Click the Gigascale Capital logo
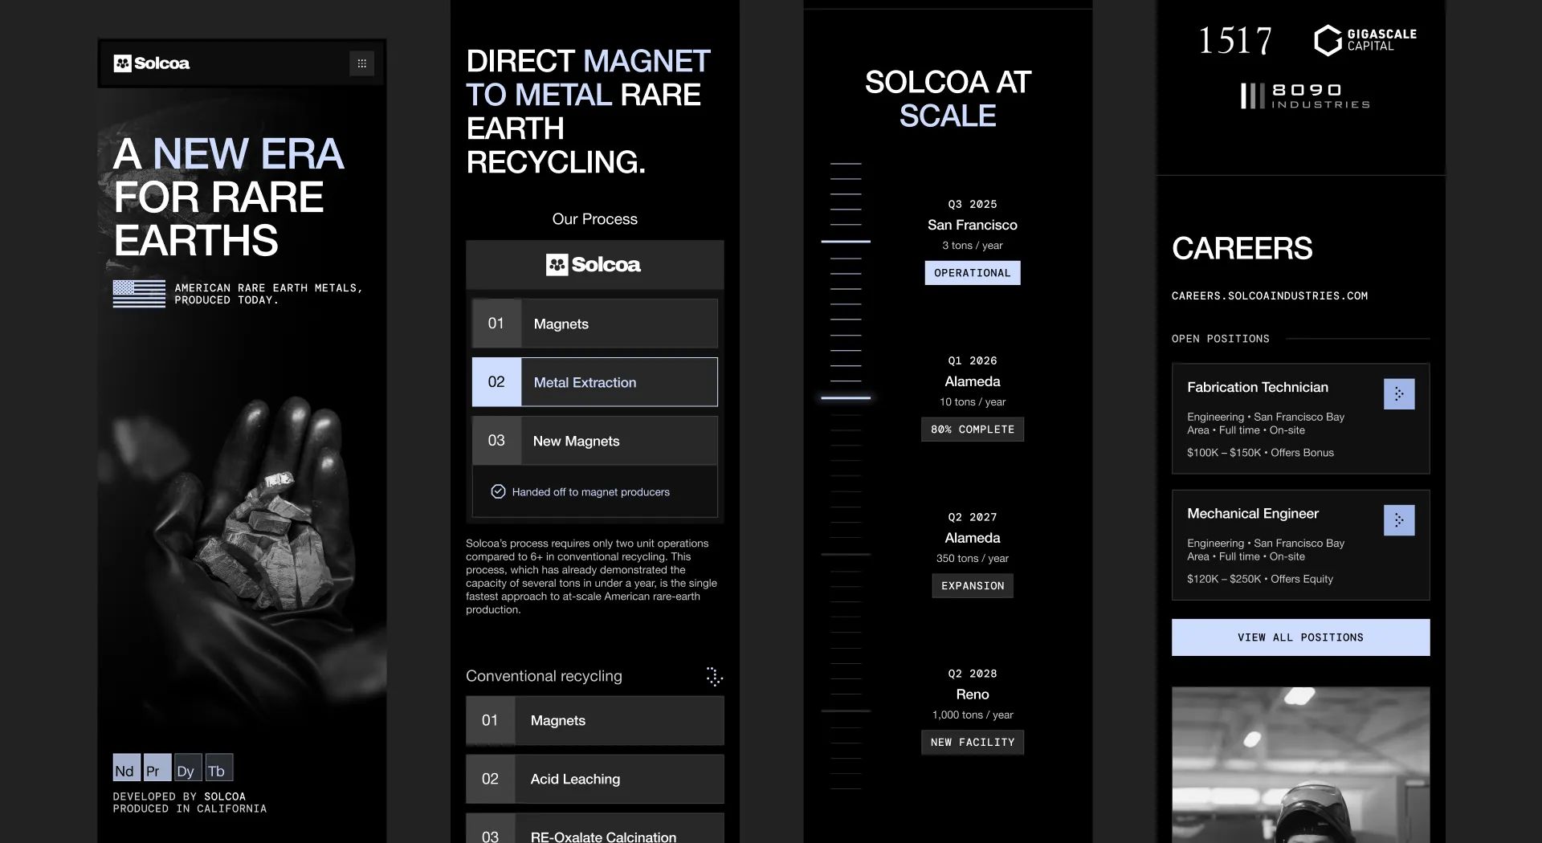 [1365, 40]
